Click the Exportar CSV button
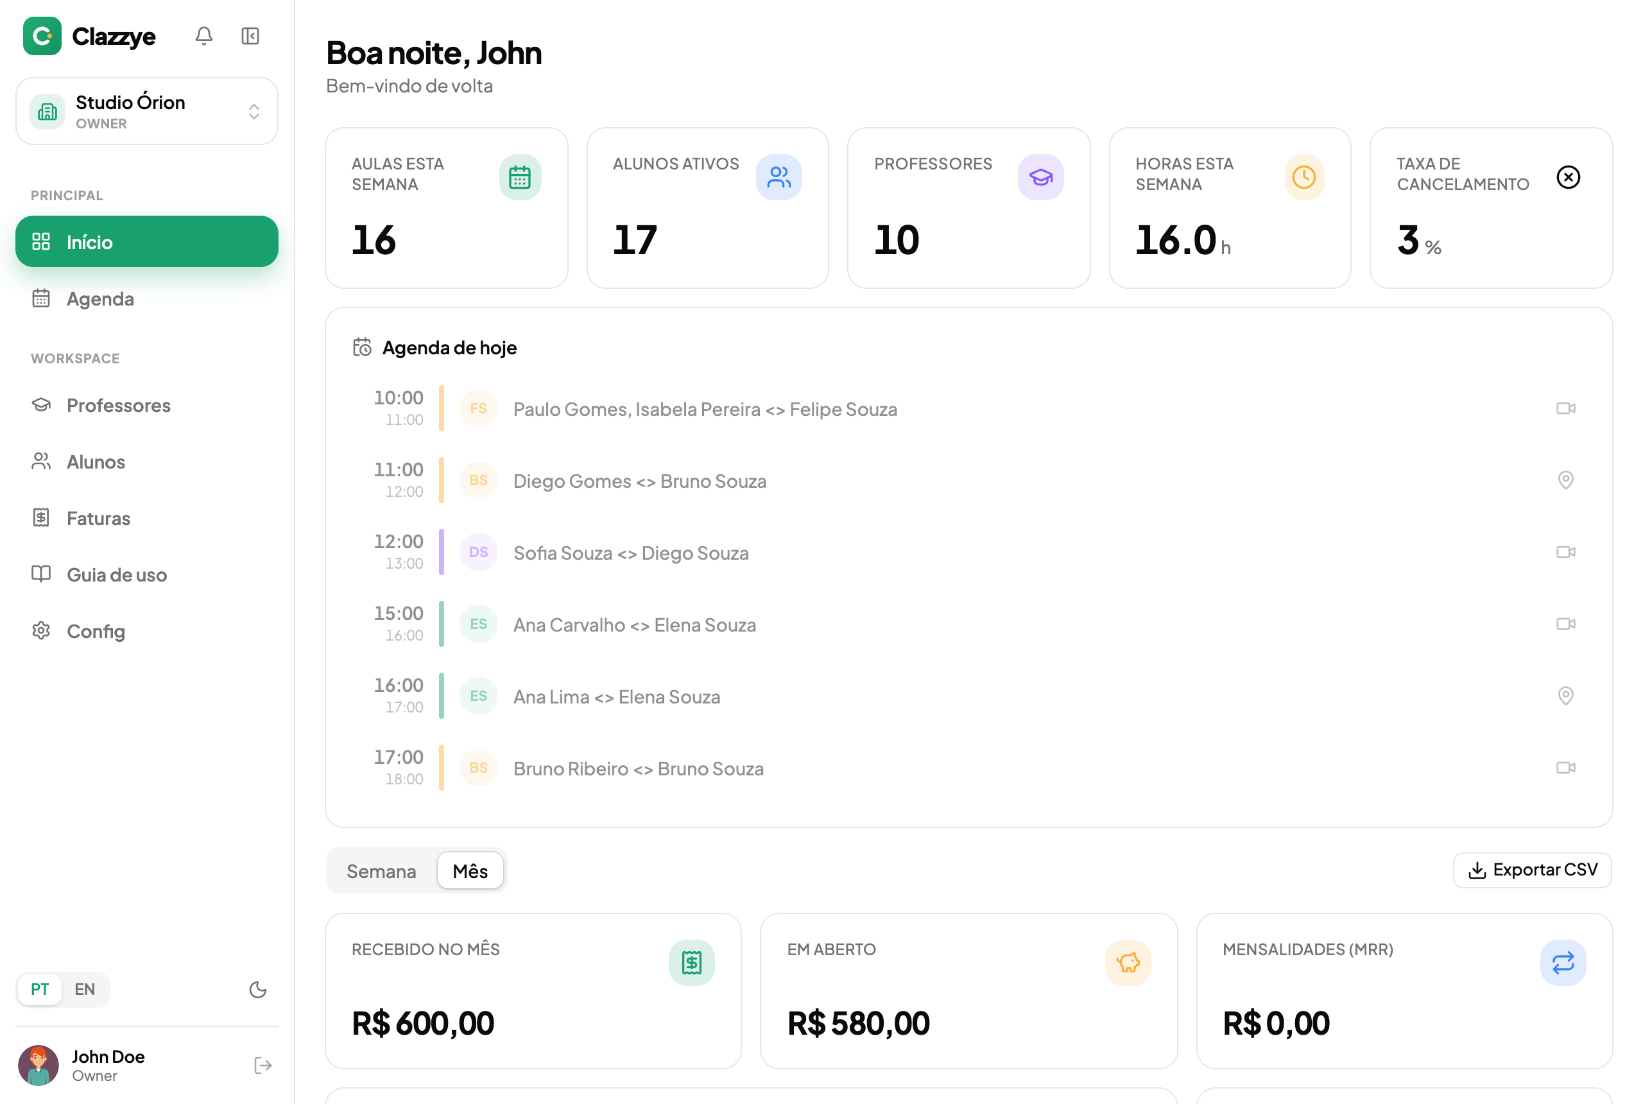The image size is (1643, 1104). tap(1532, 870)
